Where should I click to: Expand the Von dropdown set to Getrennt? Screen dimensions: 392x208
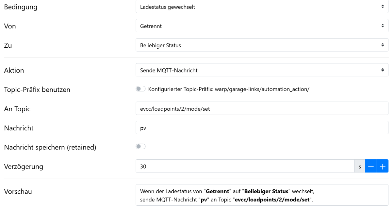pyautogui.click(x=262, y=26)
